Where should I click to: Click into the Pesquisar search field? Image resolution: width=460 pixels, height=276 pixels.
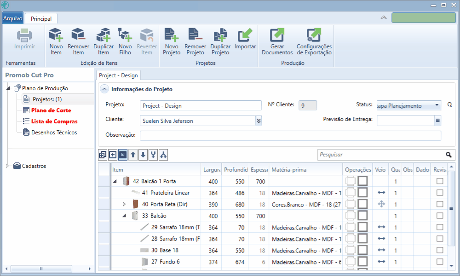tap(381, 155)
